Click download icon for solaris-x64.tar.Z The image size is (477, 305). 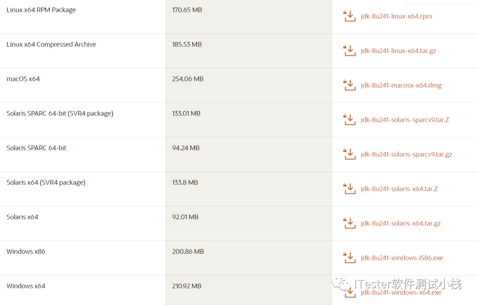(x=349, y=189)
